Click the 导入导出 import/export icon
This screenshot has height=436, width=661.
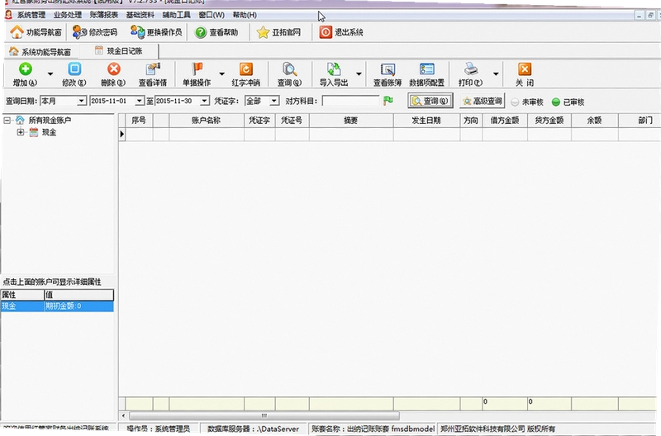tap(334, 69)
